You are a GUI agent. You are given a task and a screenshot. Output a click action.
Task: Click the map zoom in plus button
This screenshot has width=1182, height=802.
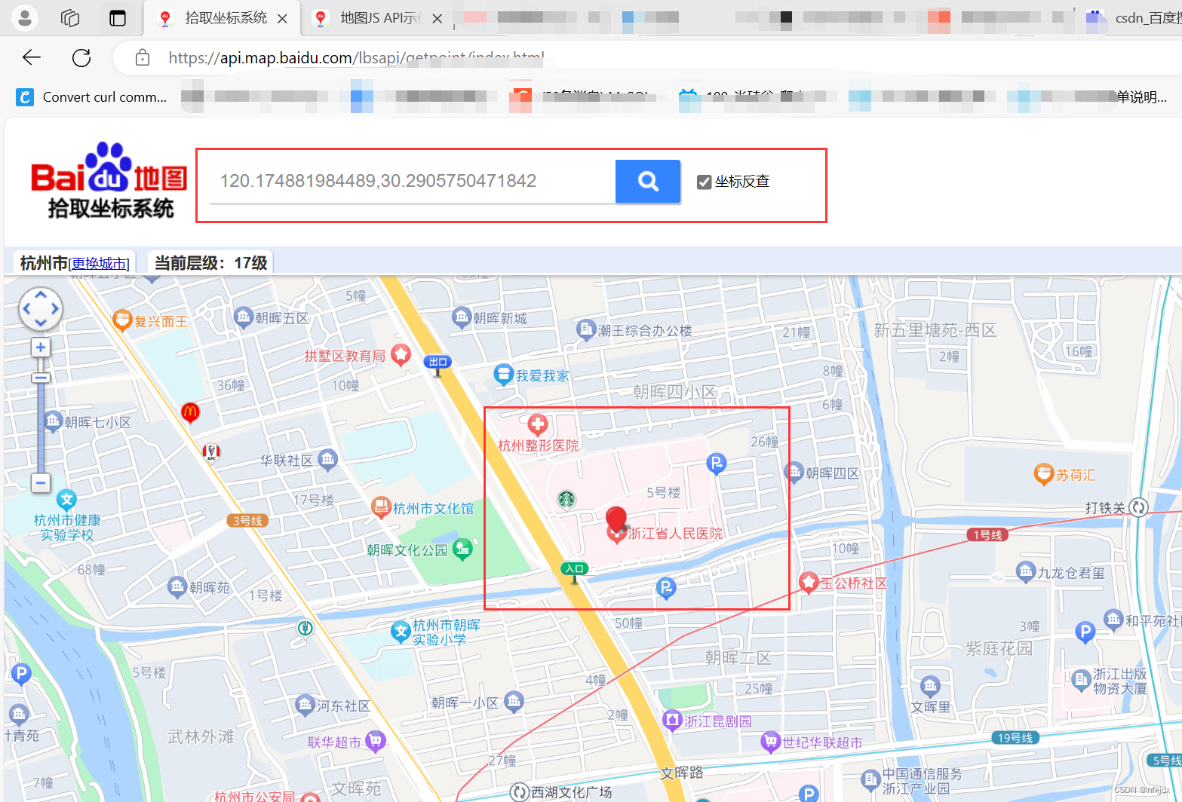click(x=41, y=347)
